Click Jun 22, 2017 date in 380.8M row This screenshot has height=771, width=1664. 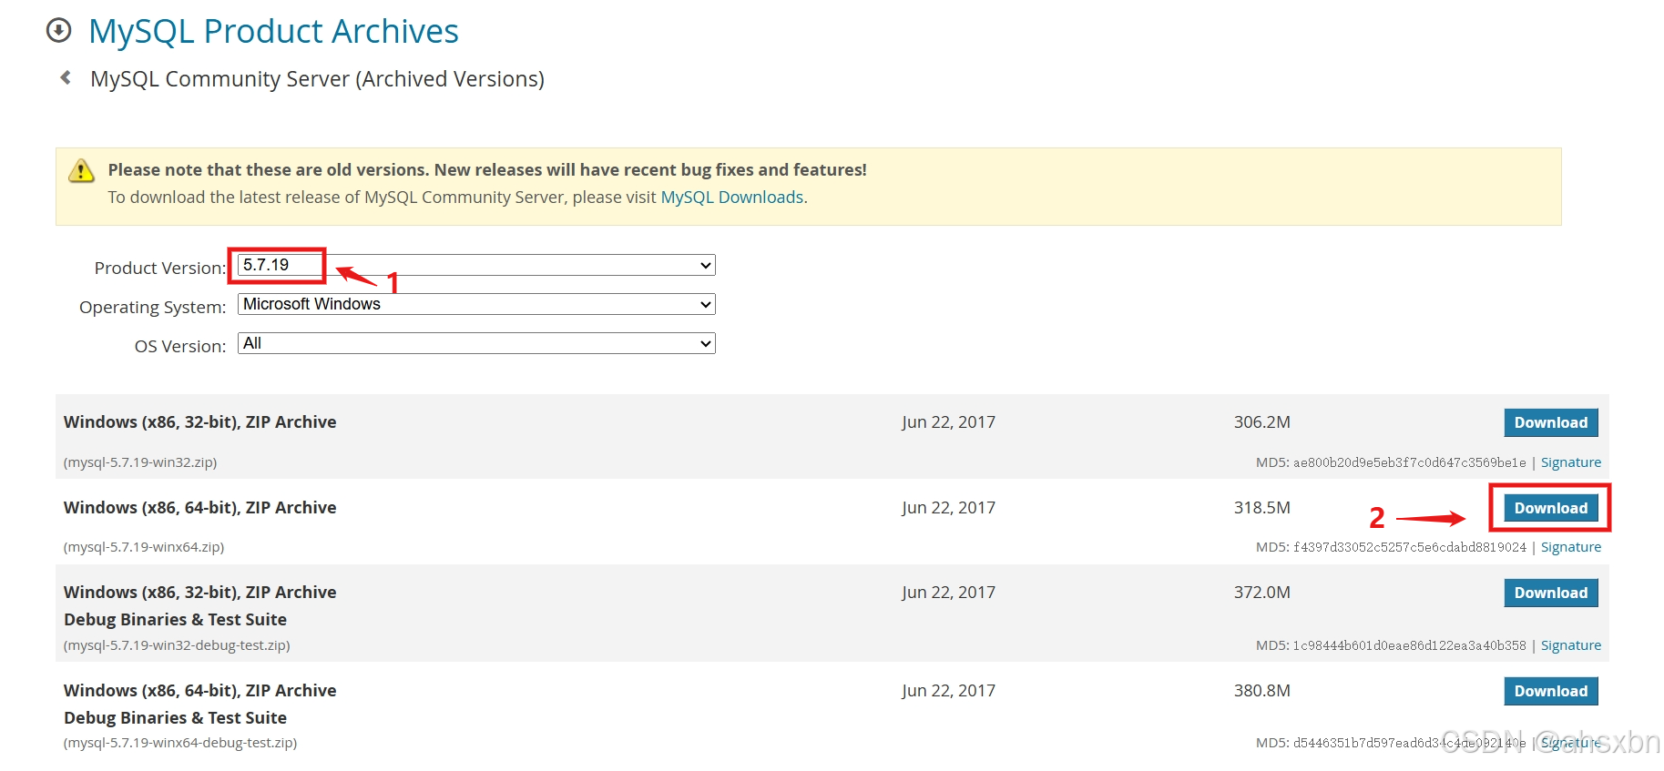click(948, 691)
